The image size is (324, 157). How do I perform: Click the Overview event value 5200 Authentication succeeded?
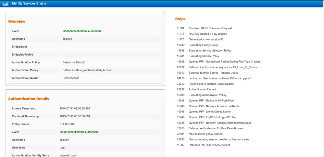click(81, 31)
